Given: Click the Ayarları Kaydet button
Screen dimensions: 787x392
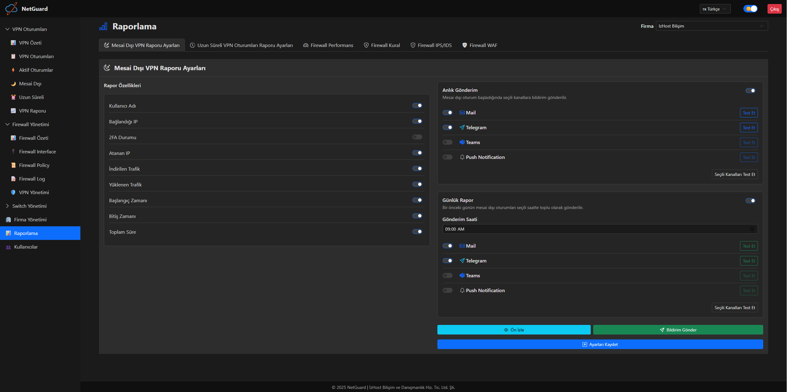Looking at the screenshot, I should [x=600, y=344].
